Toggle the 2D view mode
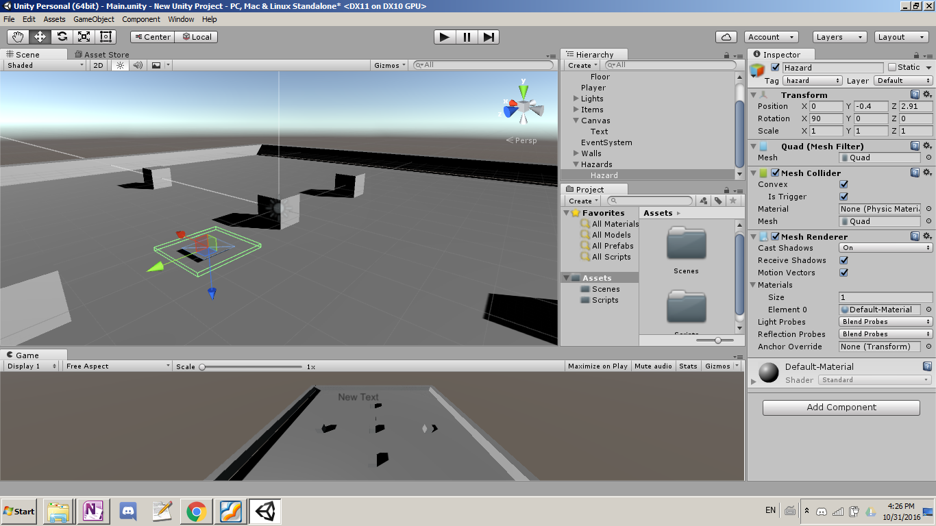The image size is (936, 526). pyautogui.click(x=97, y=65)
